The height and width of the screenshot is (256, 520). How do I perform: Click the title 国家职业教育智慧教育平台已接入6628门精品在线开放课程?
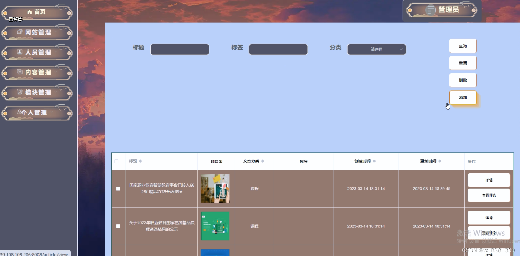click(x=162, y=189)
